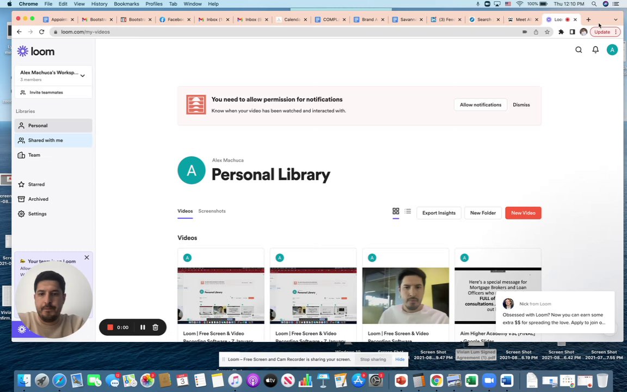Reload the page in Chrome
Image resolution: width=627 pixels, height=392 pixels.
click(41, 32)
